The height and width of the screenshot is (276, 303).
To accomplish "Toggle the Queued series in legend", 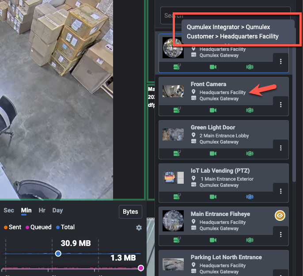I will 38,227.
